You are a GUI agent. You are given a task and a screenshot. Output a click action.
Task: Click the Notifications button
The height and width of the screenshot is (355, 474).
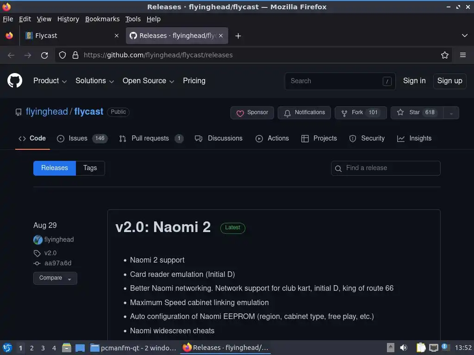(x=304, y=113)
